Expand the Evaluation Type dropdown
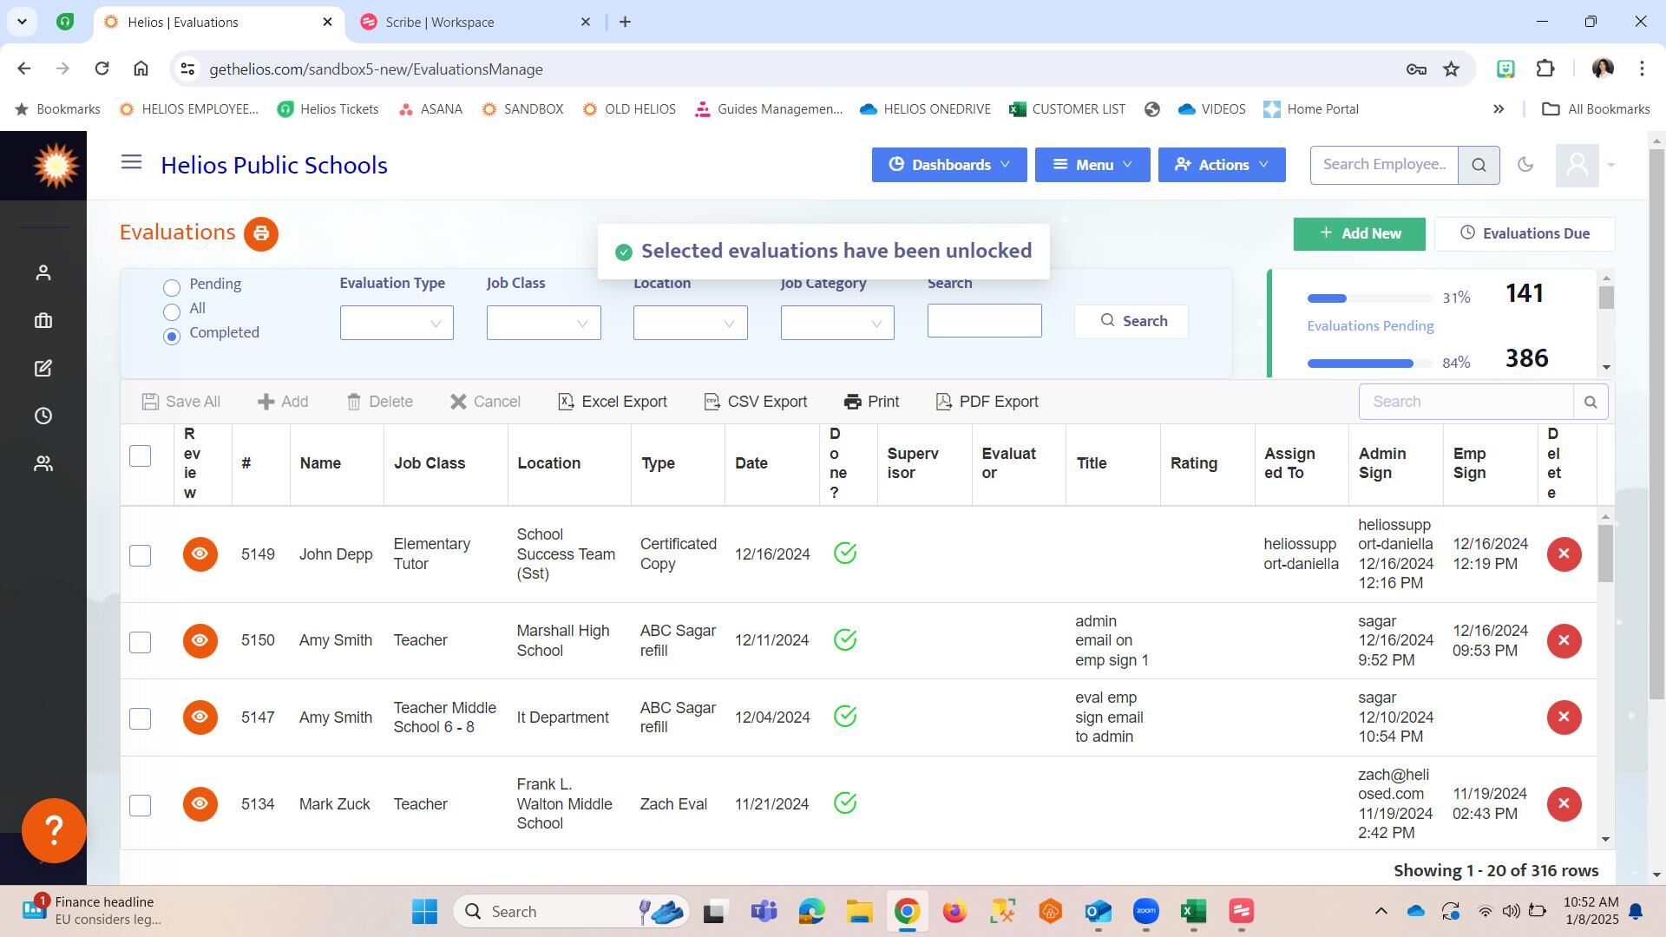The height and width of the screenshot is (937, 1666). (397, 324)
